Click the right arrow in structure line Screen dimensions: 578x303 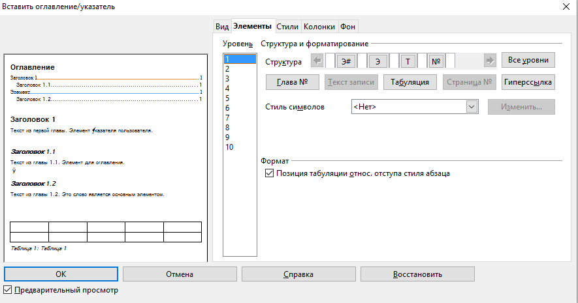tap(490, 61)
